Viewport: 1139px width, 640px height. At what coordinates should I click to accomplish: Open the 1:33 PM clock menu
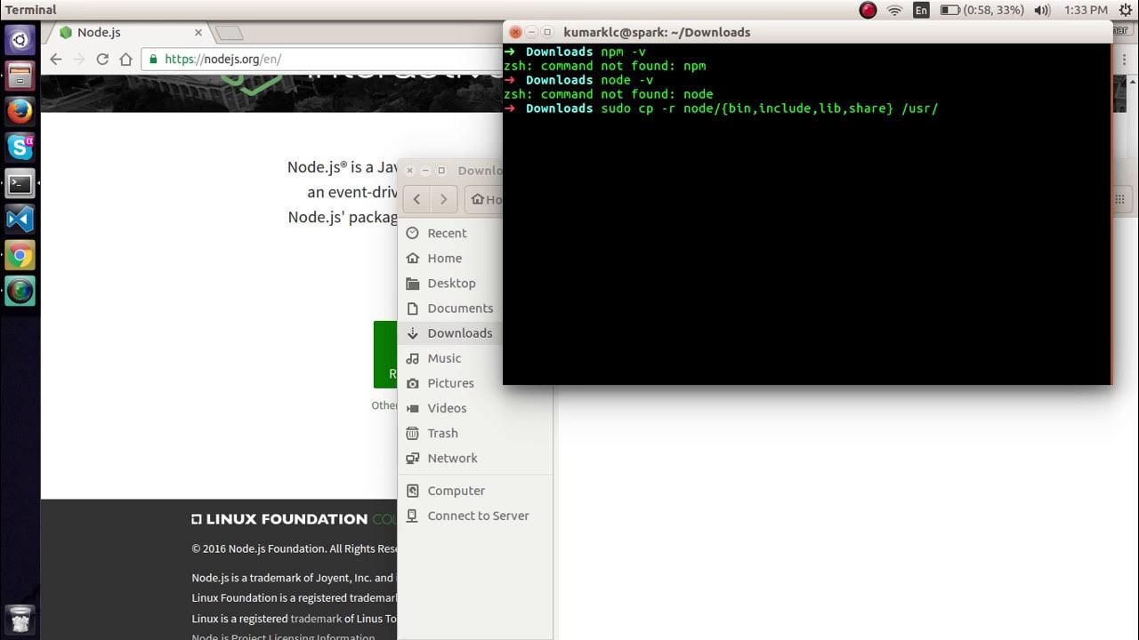click(1086, 10)
